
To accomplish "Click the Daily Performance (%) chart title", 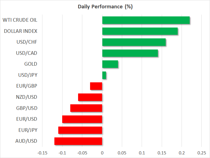I will pyautogui.click(x=105, y=7).
